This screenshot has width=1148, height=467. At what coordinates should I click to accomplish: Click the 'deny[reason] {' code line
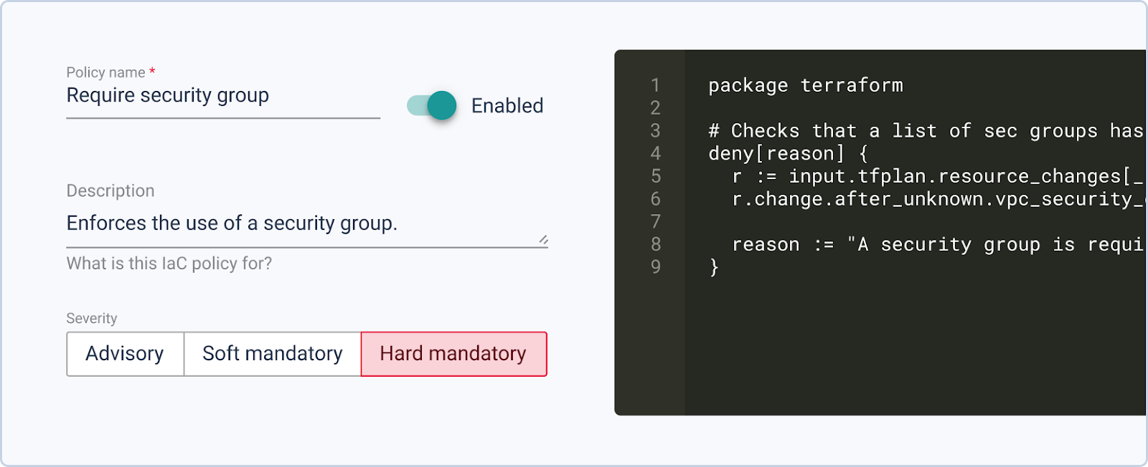point(788,153)
